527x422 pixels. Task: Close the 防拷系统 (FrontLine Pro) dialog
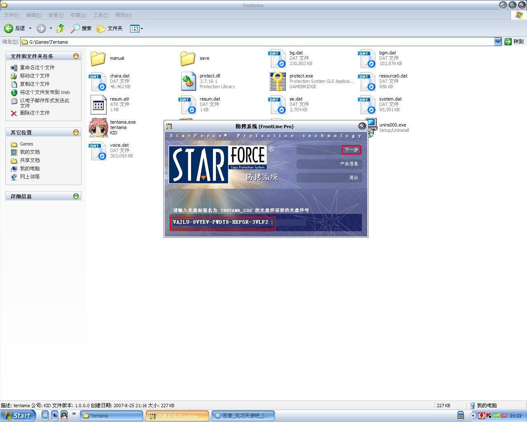362,127
